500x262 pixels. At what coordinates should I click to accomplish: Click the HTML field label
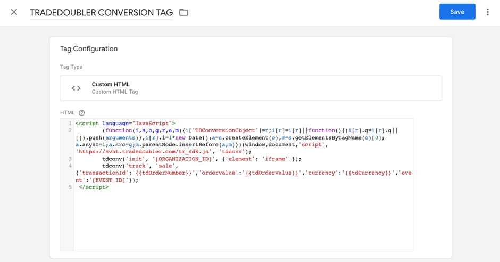click(67, 113)
